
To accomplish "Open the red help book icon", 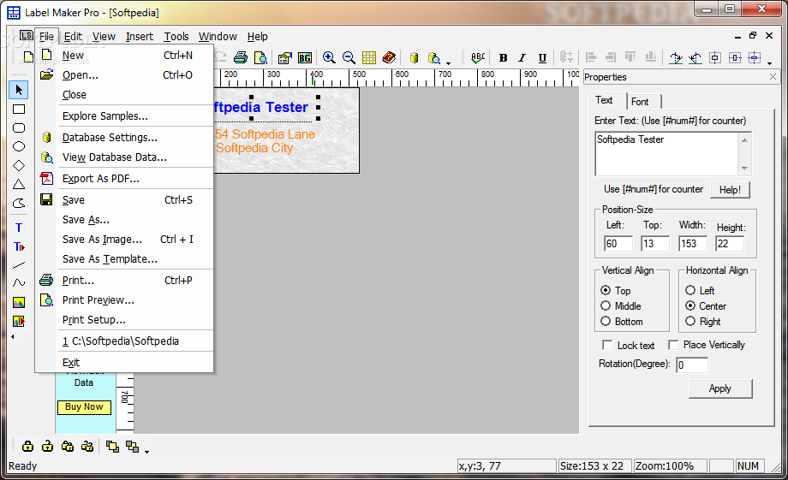I will pos(389,57).
